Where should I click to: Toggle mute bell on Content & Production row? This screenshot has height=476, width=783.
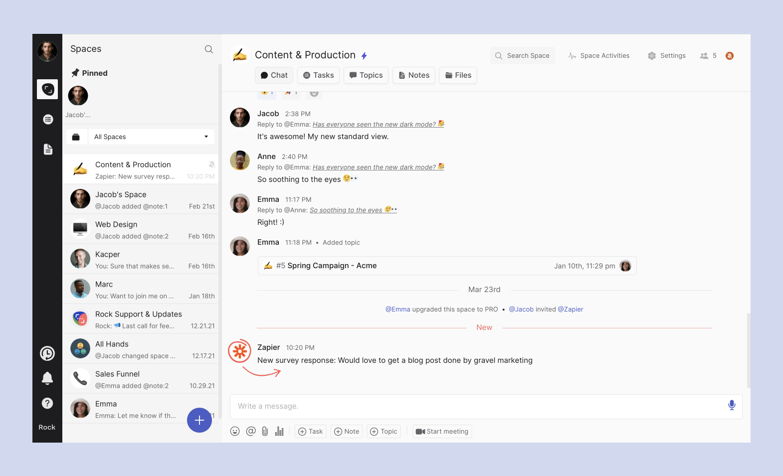pyautogui.click(x=211, y=164)
